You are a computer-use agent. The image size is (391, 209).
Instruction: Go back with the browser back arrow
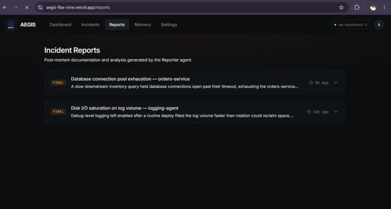(5, 7)
